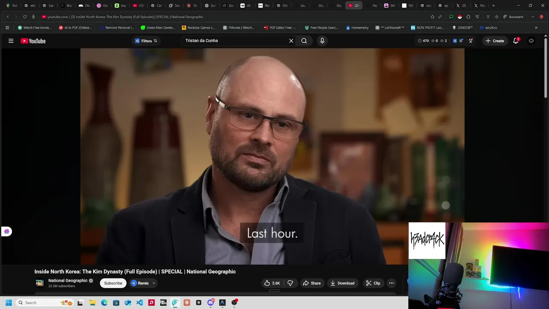The width and height of the screenshot is (549, 309).
Task: Click the video player frame
Action: point(272,156)
